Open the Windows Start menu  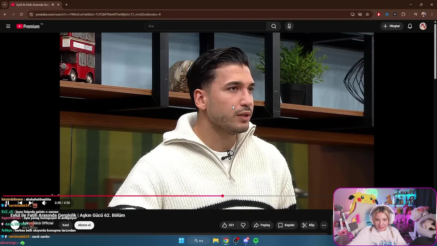pos(182,241)
